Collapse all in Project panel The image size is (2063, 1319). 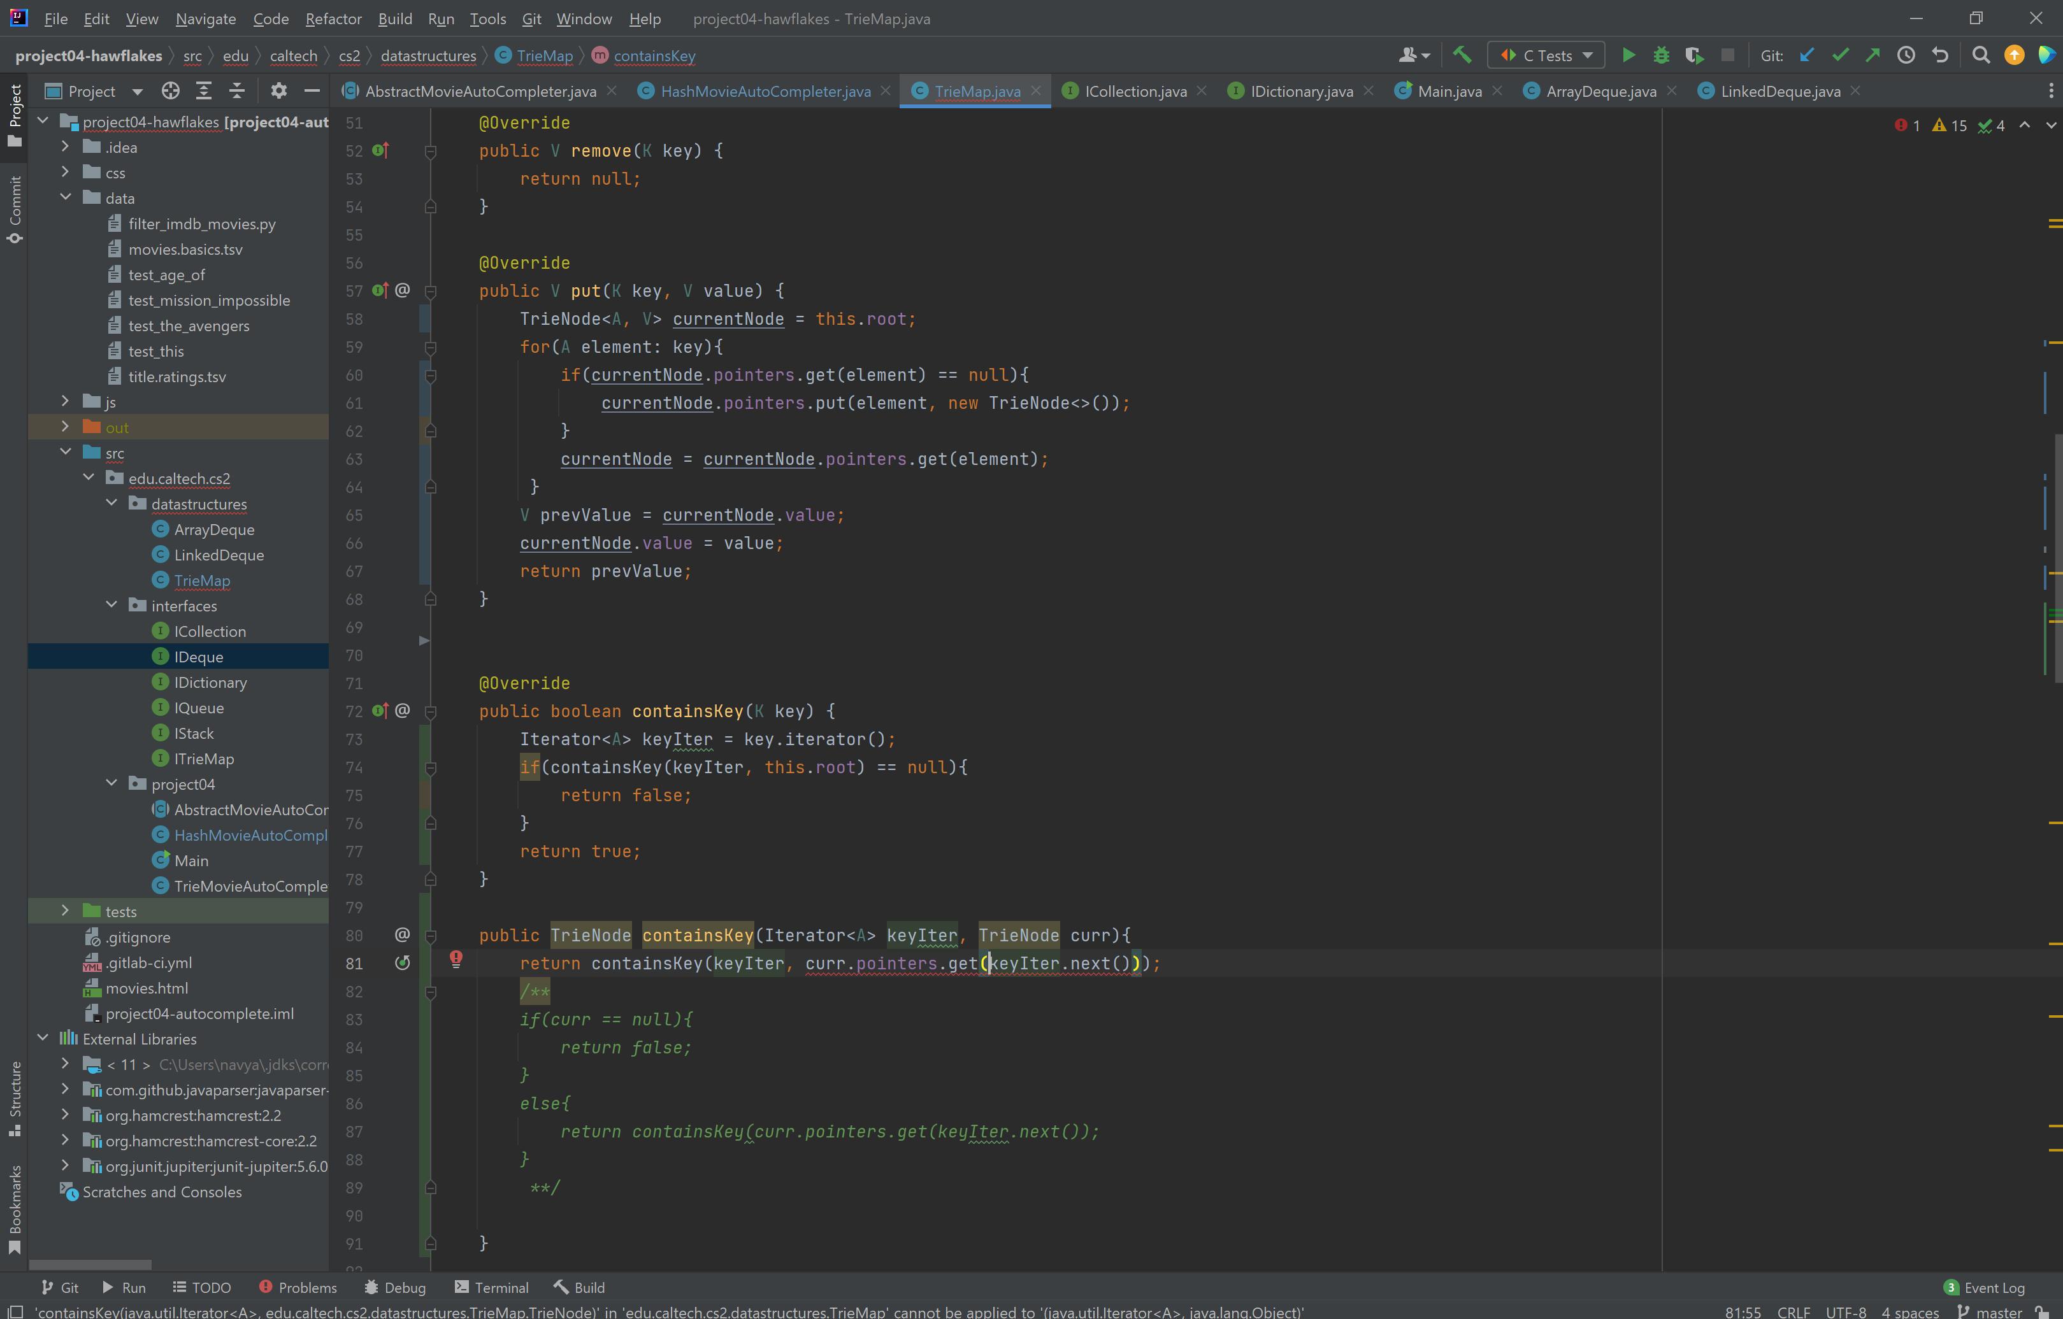pyautogui.click(x=237, y=91)
